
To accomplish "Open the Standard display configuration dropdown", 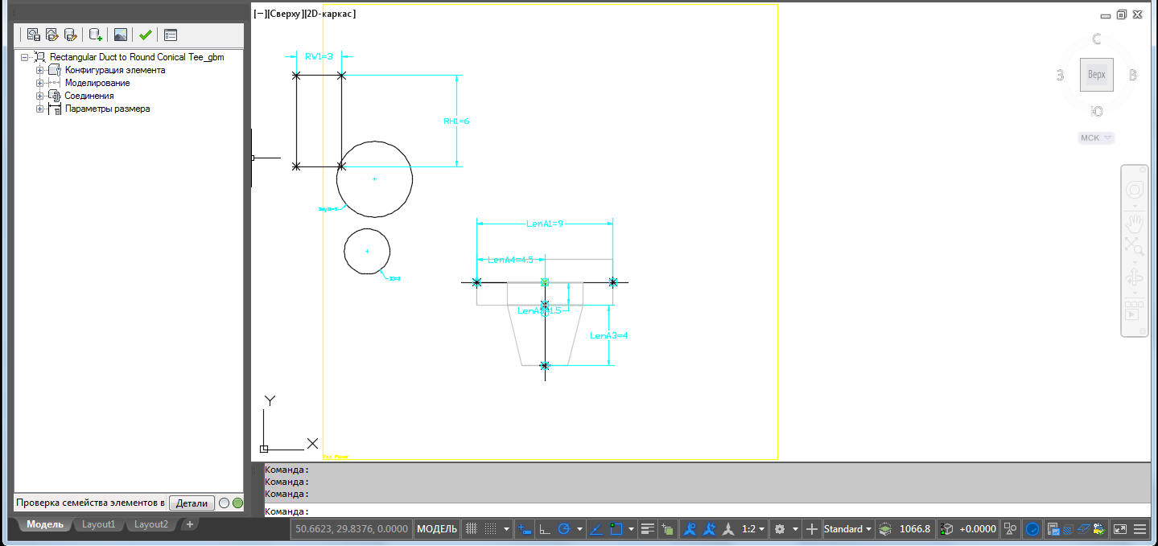I will [848, 529].
